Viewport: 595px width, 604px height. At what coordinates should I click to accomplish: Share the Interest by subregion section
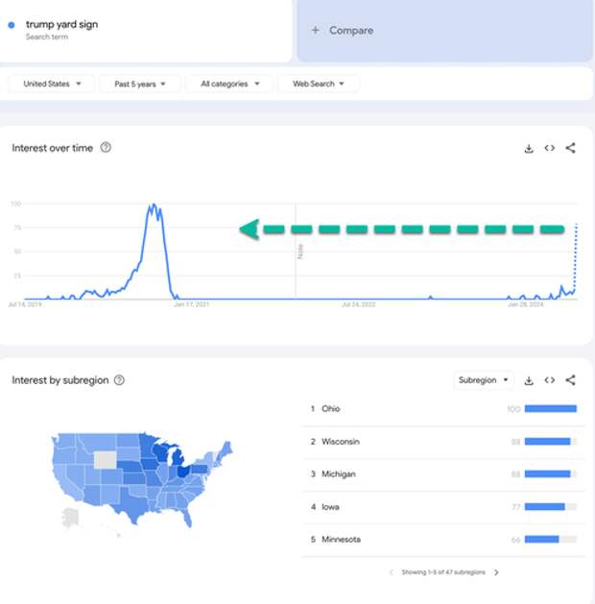click(570, 380)
